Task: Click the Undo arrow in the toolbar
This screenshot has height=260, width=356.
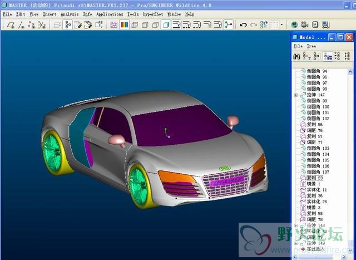Action: (243, 24)
